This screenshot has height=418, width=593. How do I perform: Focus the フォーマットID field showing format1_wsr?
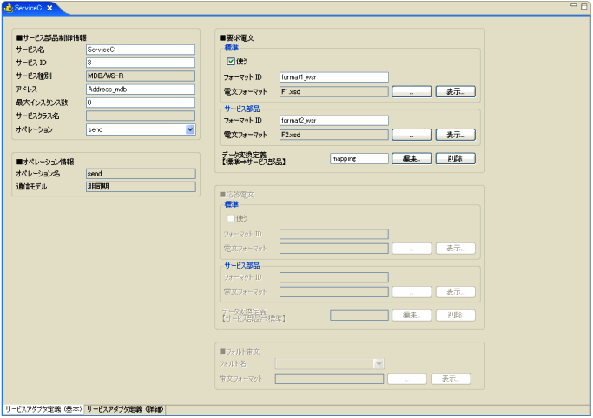tap(333, 77)
